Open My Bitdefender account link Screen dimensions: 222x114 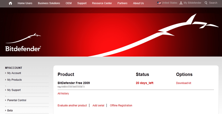tap(192, 3)
